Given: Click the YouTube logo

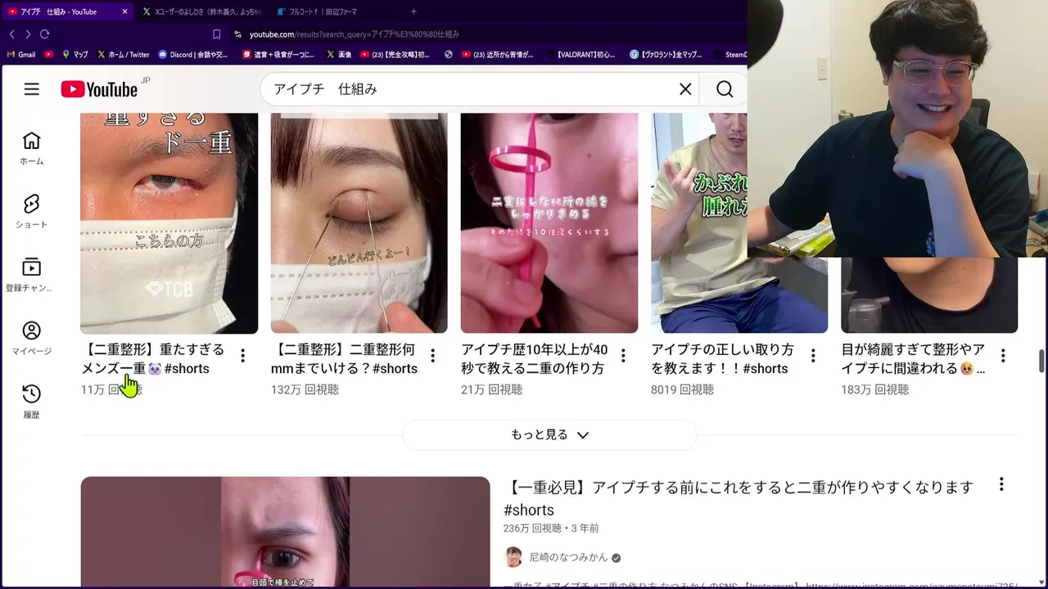Looking at the screenshot, I should coord(99,89).
